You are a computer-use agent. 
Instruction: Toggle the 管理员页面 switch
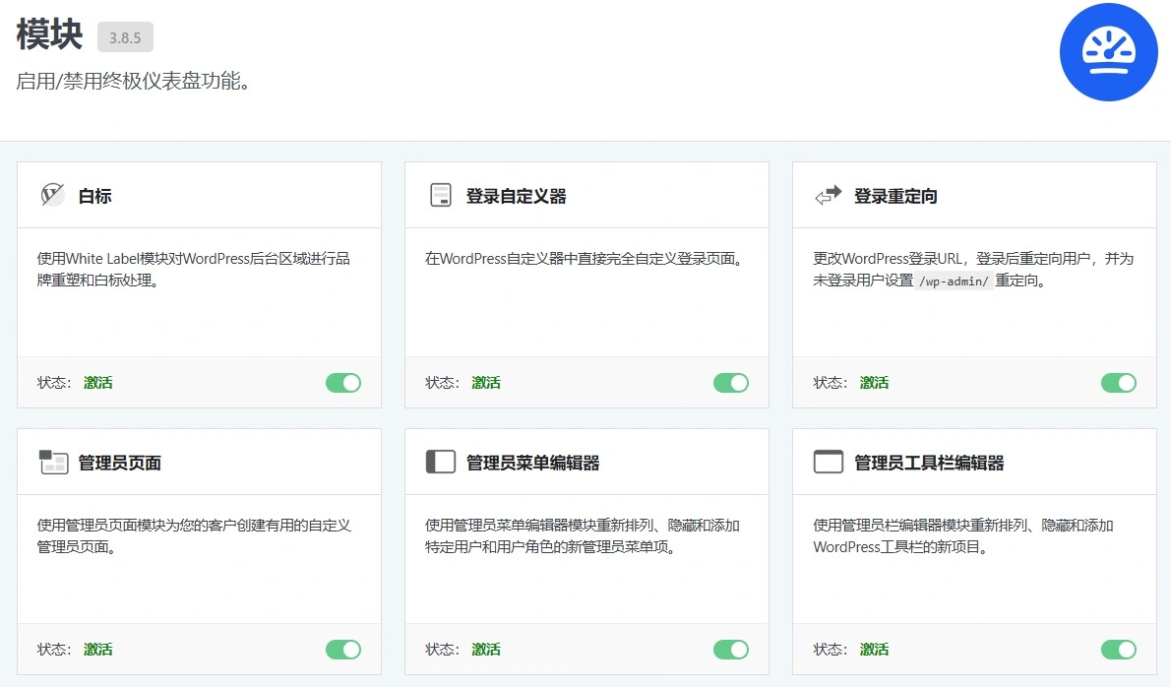coord(342,649)
